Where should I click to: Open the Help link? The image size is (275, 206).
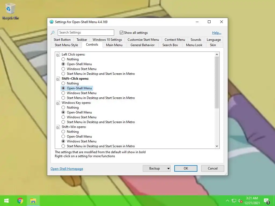coord(217,33)
